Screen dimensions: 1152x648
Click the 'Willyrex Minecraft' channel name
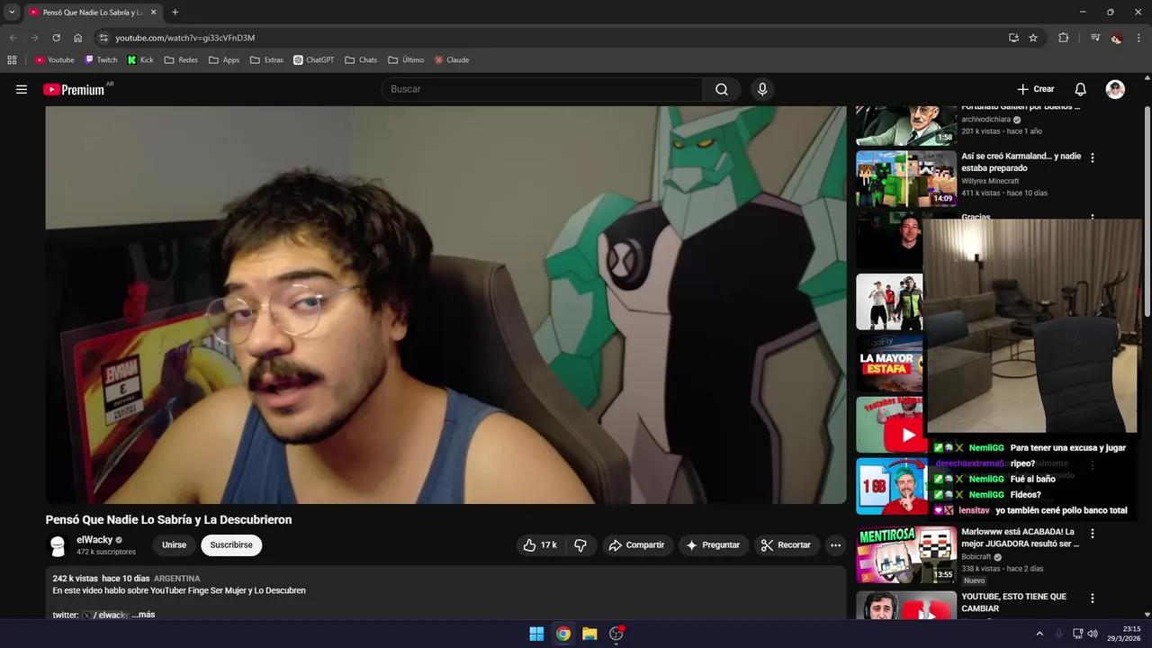click(990, 181)
